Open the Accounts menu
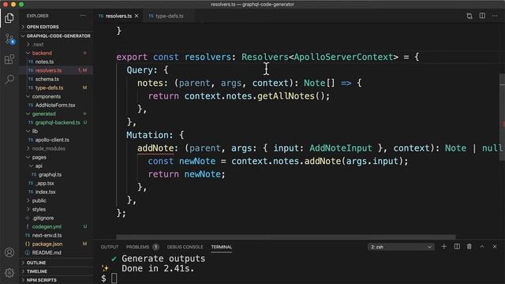 click(9, 252)
